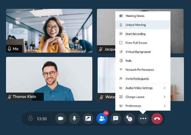Click the Audio/Video Settings icon
The image size is (191, 135).
(121, 88)
